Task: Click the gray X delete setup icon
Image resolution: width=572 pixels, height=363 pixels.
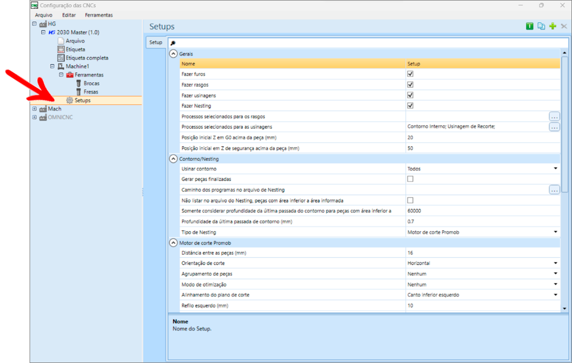Action: point(564,26)
